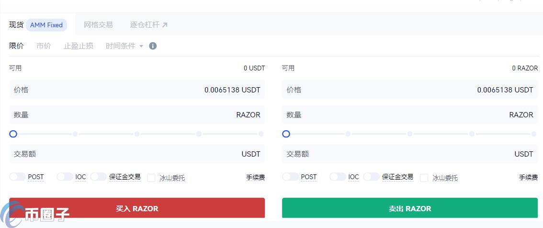Click the 0 RAZOR available balance
This screenshot has height=228, width=543.
[525, 68]
